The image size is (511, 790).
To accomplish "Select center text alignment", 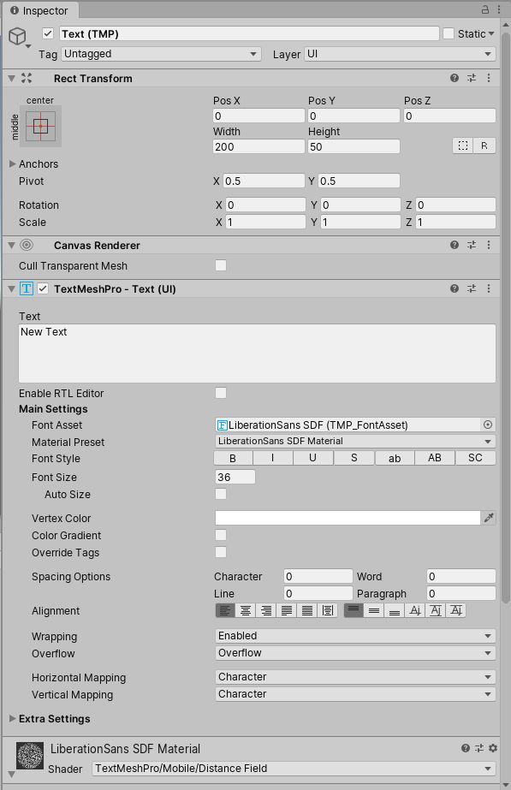I will [x=246, y=610].
